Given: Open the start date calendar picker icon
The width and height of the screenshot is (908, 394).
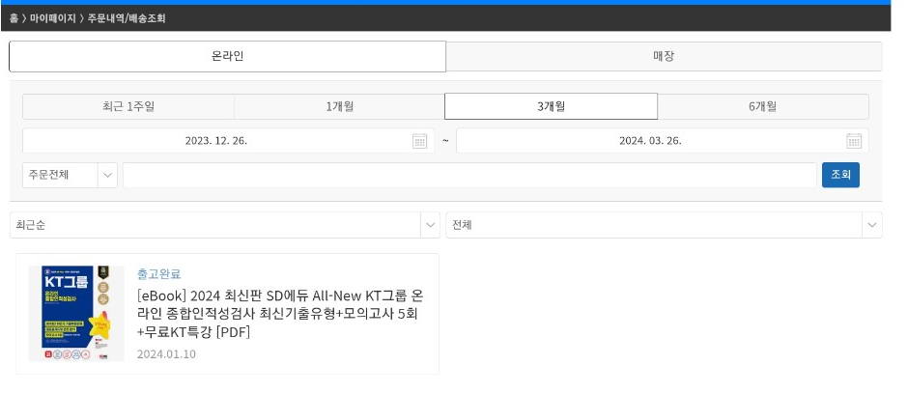Looking at the screenshot, I should click(x=419, y=141).
